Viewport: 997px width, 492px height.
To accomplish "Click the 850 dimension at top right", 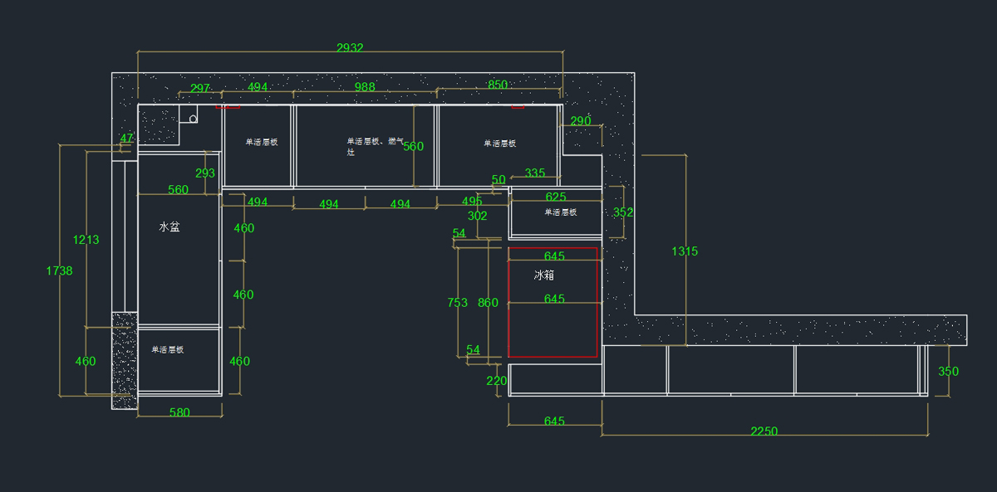I will tap(498, 85).
